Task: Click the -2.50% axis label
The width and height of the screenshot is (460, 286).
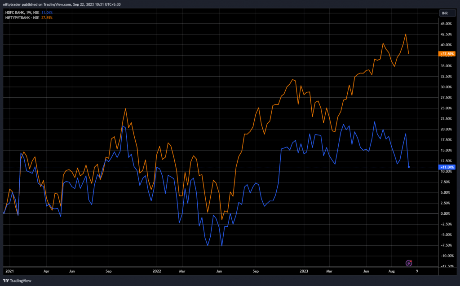Action: click(x=445, y=224)
